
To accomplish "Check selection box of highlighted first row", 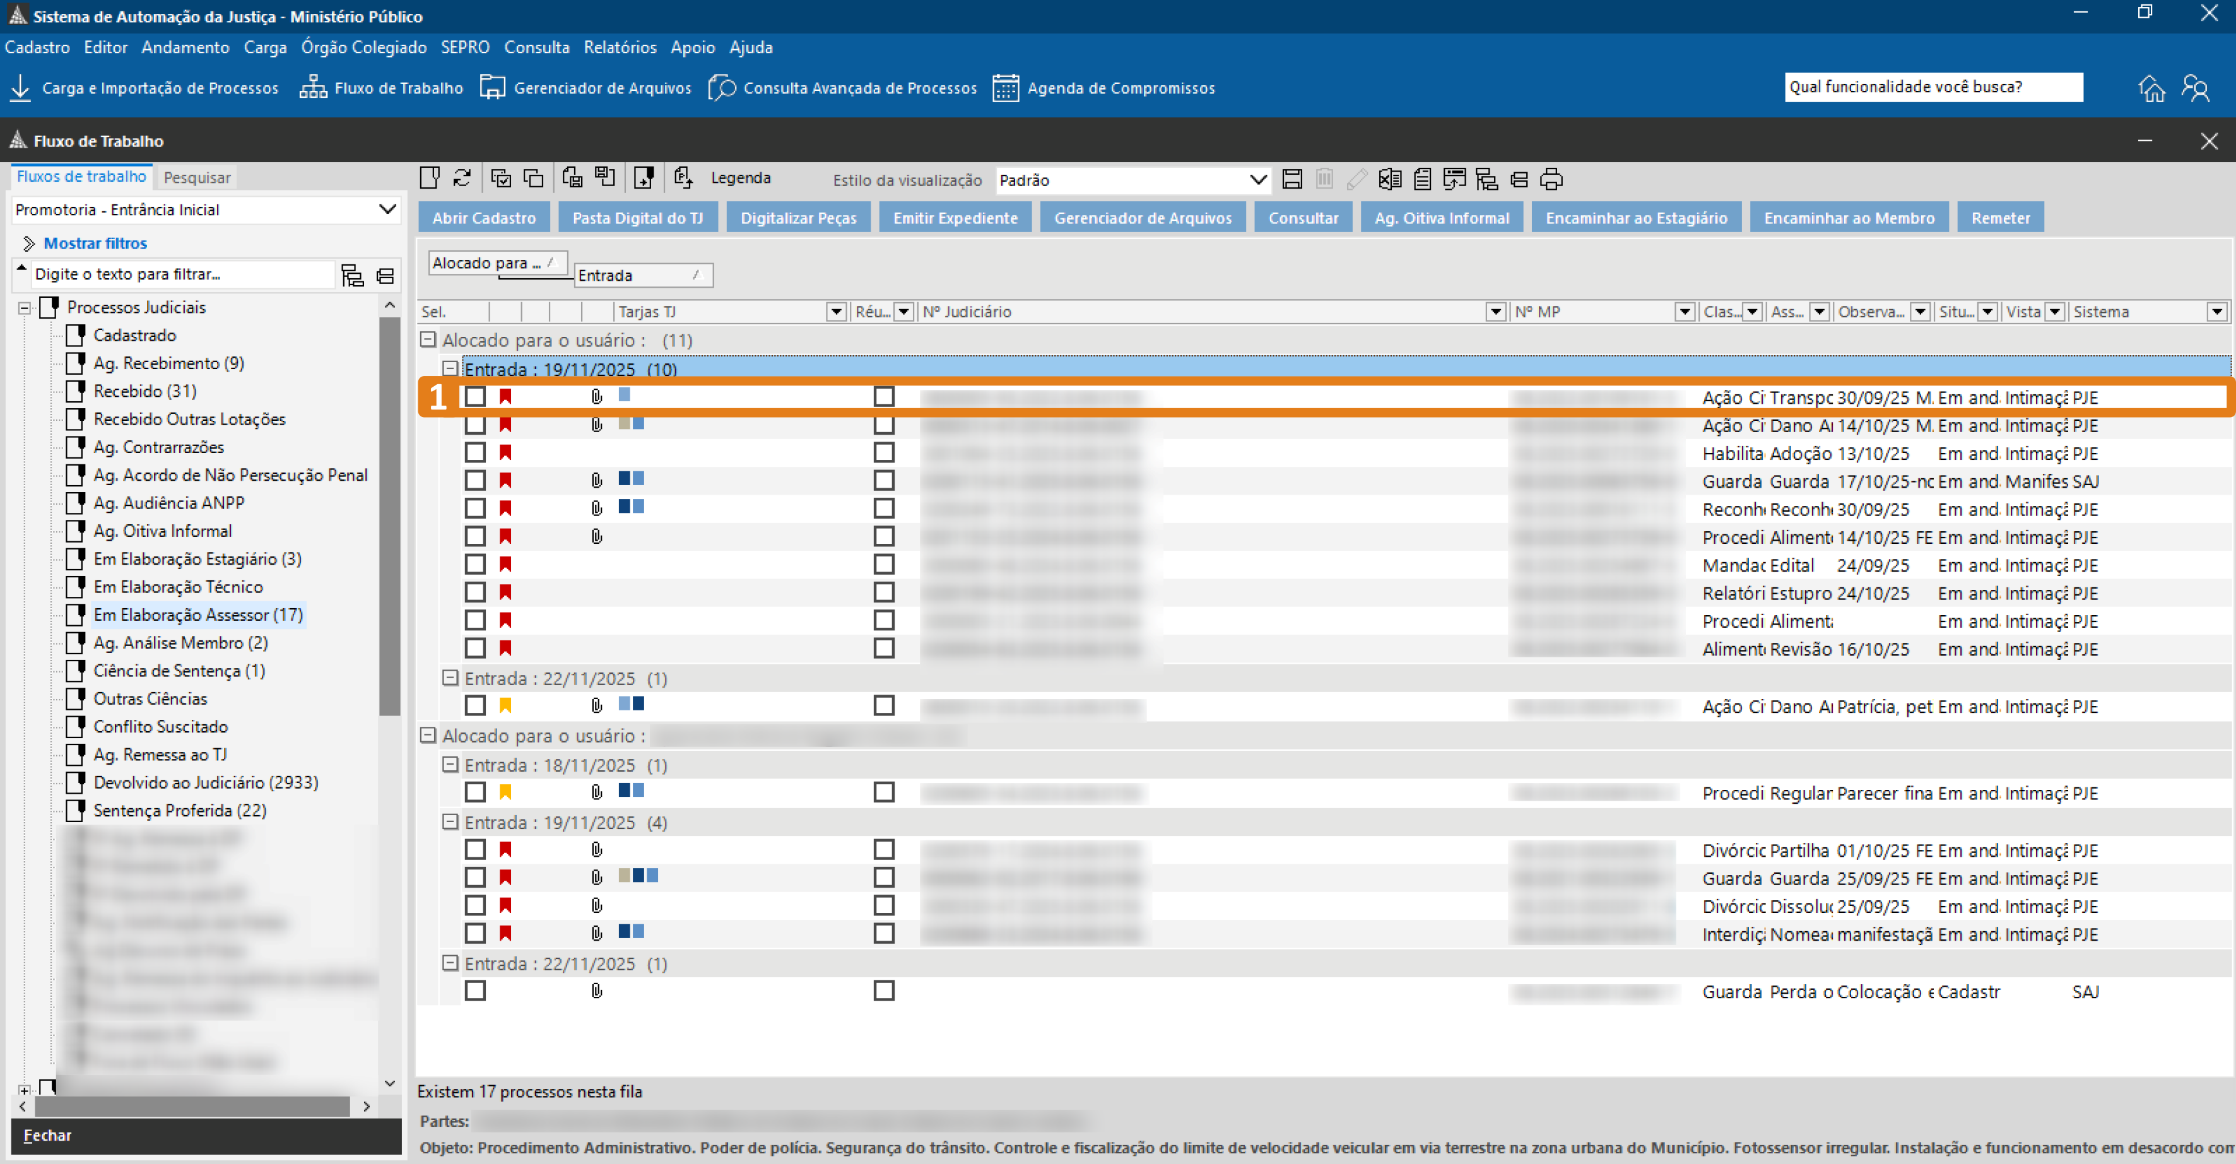I will click(475, 397).
